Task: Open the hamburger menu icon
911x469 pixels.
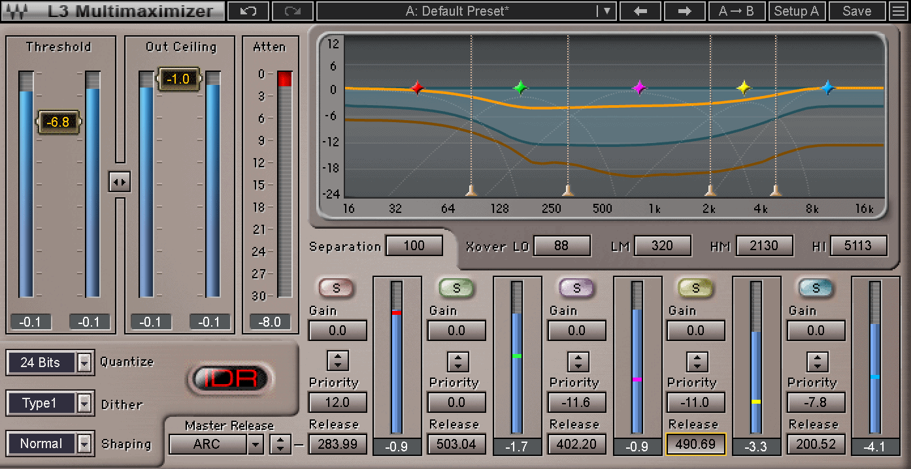Action: point(899,11)
